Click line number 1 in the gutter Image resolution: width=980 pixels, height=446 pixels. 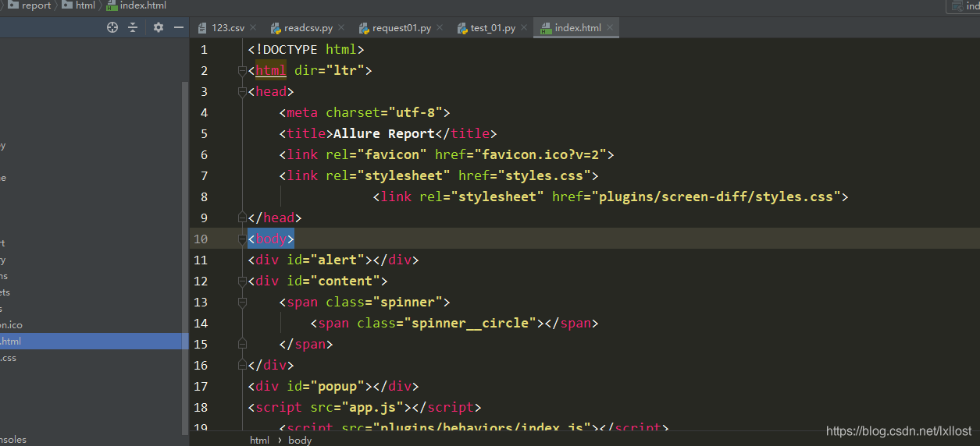(x=204, y=49)
